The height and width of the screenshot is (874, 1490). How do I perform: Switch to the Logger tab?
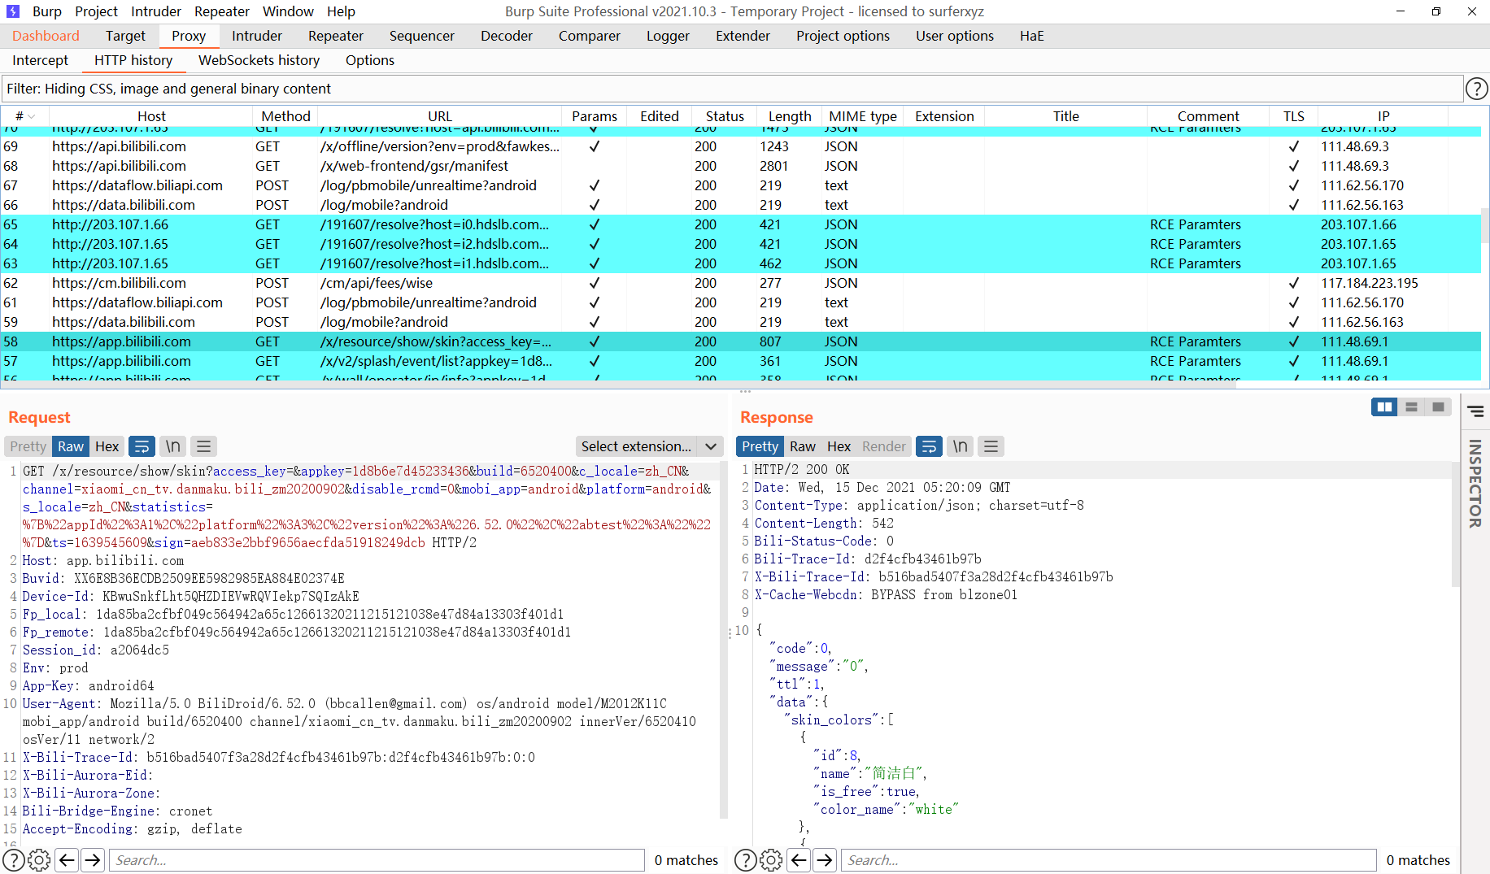(x=668, y=36)
